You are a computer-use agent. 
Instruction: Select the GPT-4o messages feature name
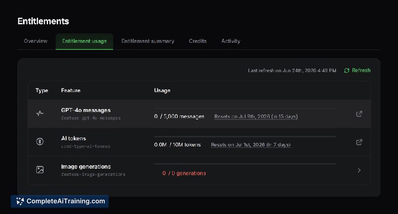86,110
